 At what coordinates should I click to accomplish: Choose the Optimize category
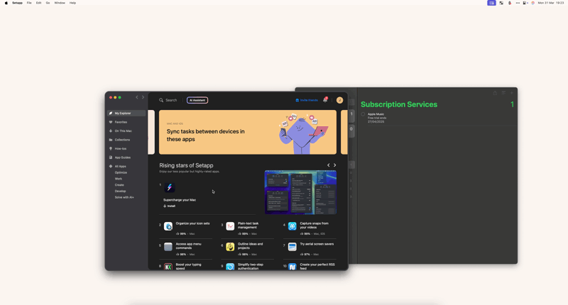pos(121,172)
